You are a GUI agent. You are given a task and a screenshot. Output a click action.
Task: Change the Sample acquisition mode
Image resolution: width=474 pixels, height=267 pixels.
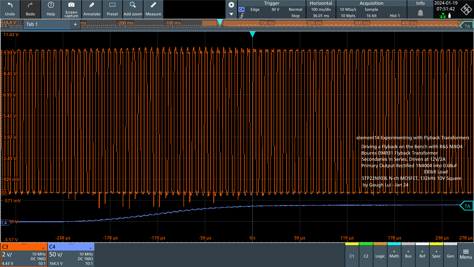pos(371,10)
